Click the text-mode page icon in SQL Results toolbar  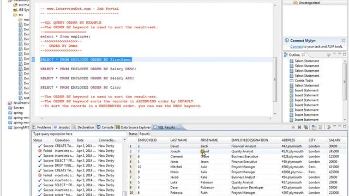(321, 127)
